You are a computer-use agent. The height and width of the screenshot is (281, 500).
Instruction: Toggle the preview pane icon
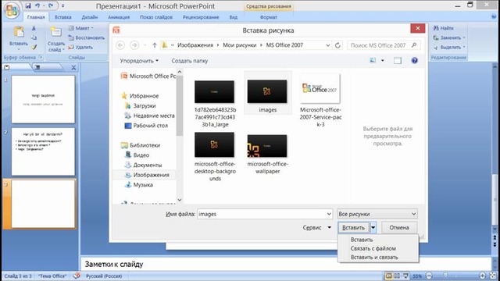(398, 61)
